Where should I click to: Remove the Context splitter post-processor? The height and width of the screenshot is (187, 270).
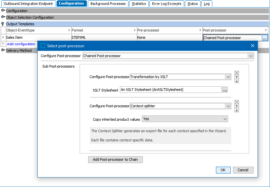(x=237, y=102)
